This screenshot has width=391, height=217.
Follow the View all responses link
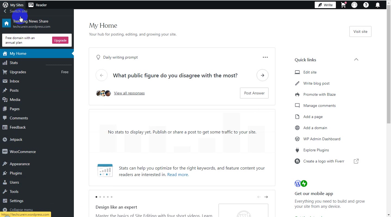[x=129, y=93]
